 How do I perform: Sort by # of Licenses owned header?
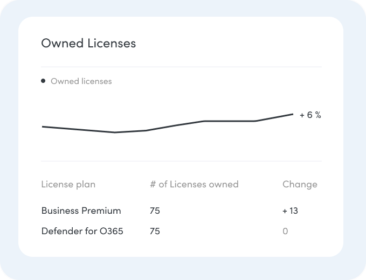pyautogui.click(x=194, y=184)
